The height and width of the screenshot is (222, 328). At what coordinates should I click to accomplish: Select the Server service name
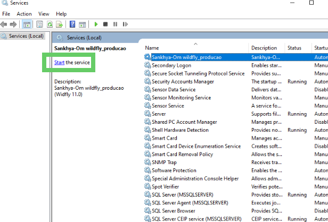[159, 114]
